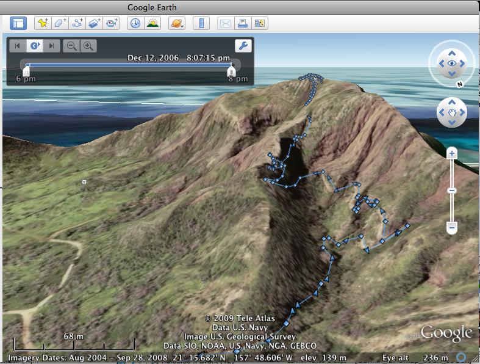The image size is (480, 364).
Task: Zoom out with the minus button
Action: coord(452,228)
